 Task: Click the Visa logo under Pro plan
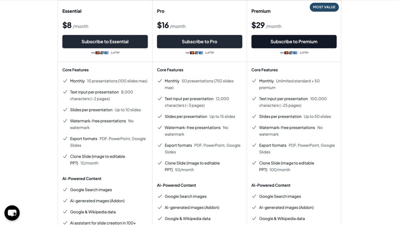click(187, 53)
